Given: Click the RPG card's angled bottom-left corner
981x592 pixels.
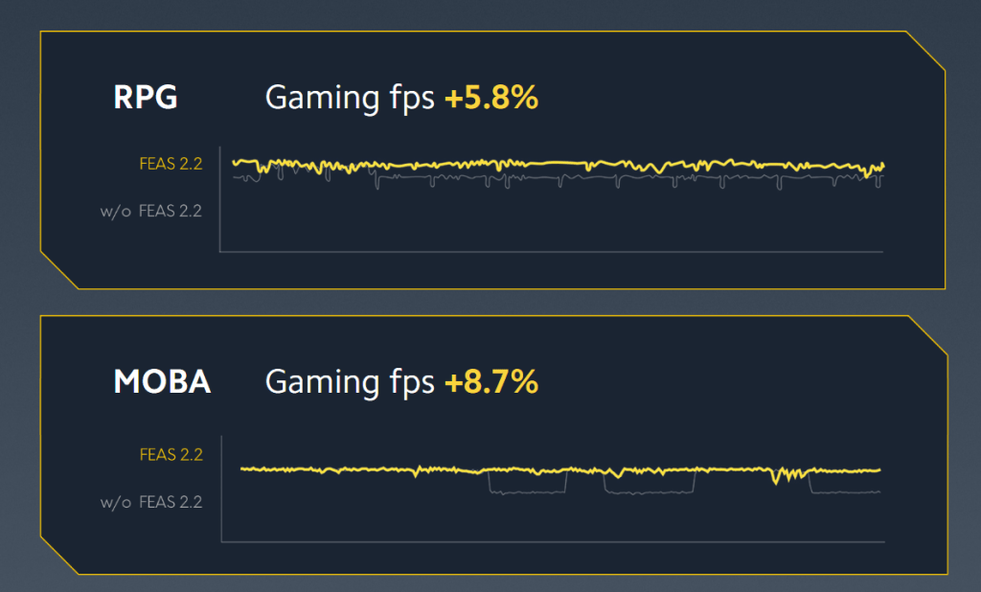Looking at the screenshot, I should [x=58, y=270].
